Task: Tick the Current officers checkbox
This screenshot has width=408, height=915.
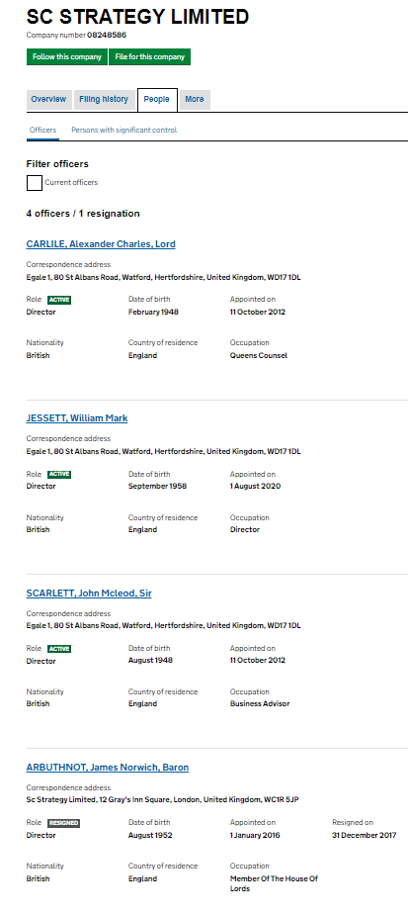Action: click(35, 183)
